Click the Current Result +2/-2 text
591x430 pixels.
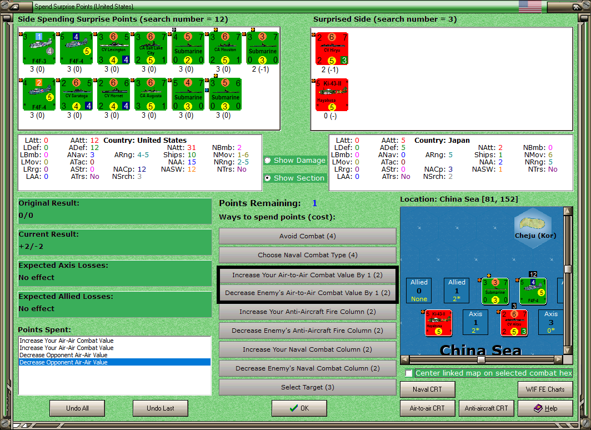pos(31,247)
